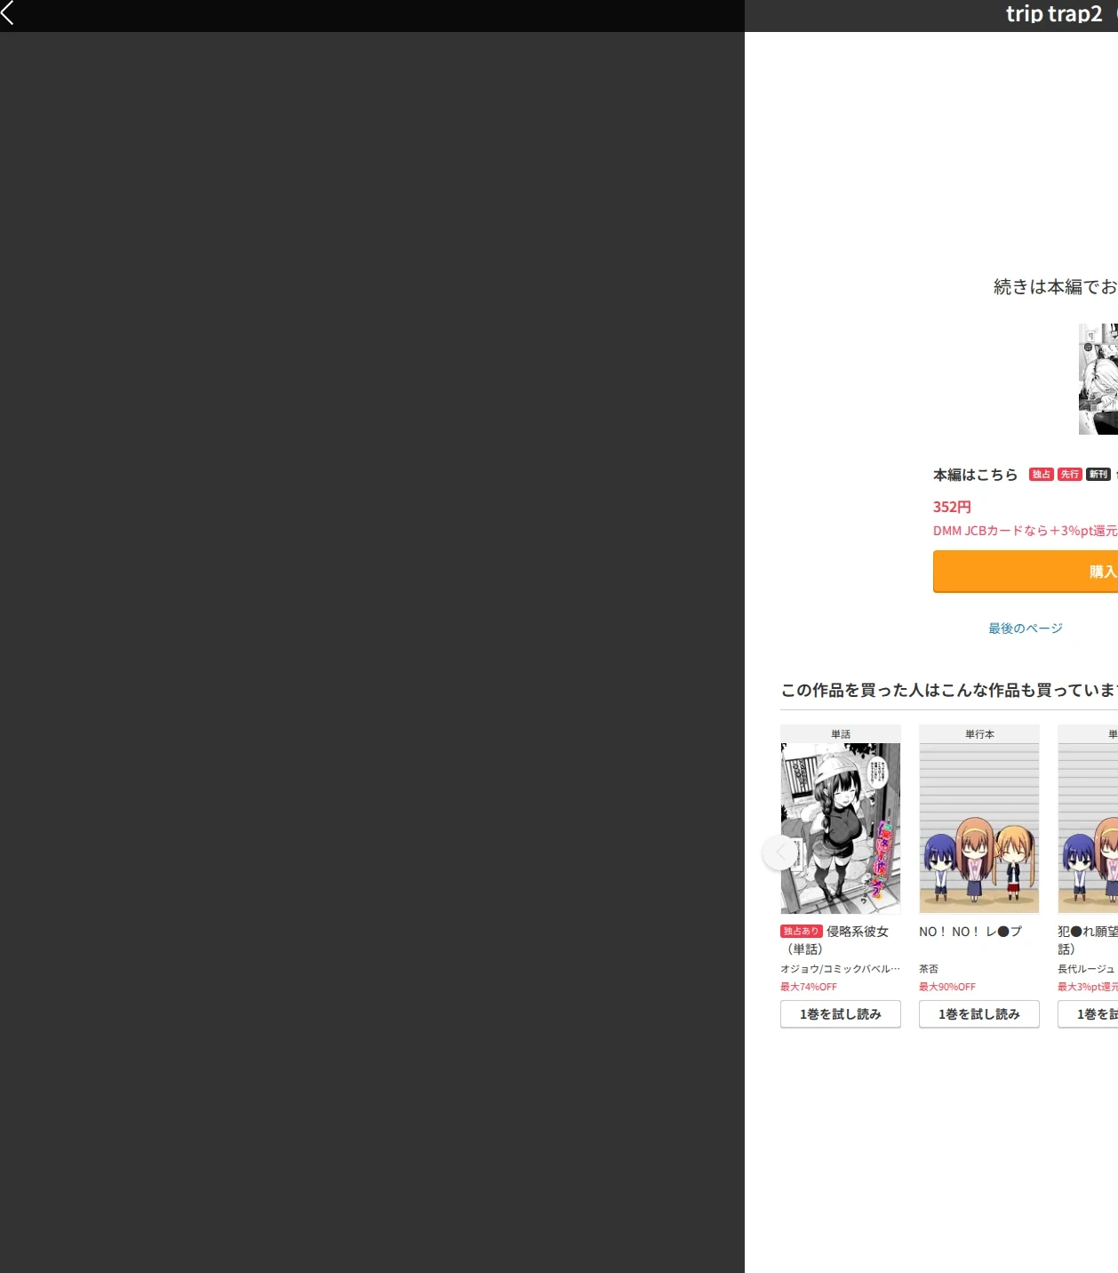Visit author 長代ルージュ link
This screenshot has width=1118, height=1273.
(x=1086, y=969)
